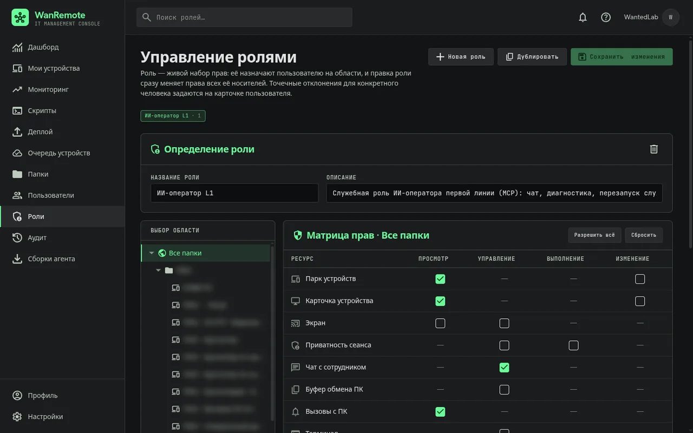Click the folder tree scrollbar
The width and height of the screenshot is (693, 433).
coord(272,333)
